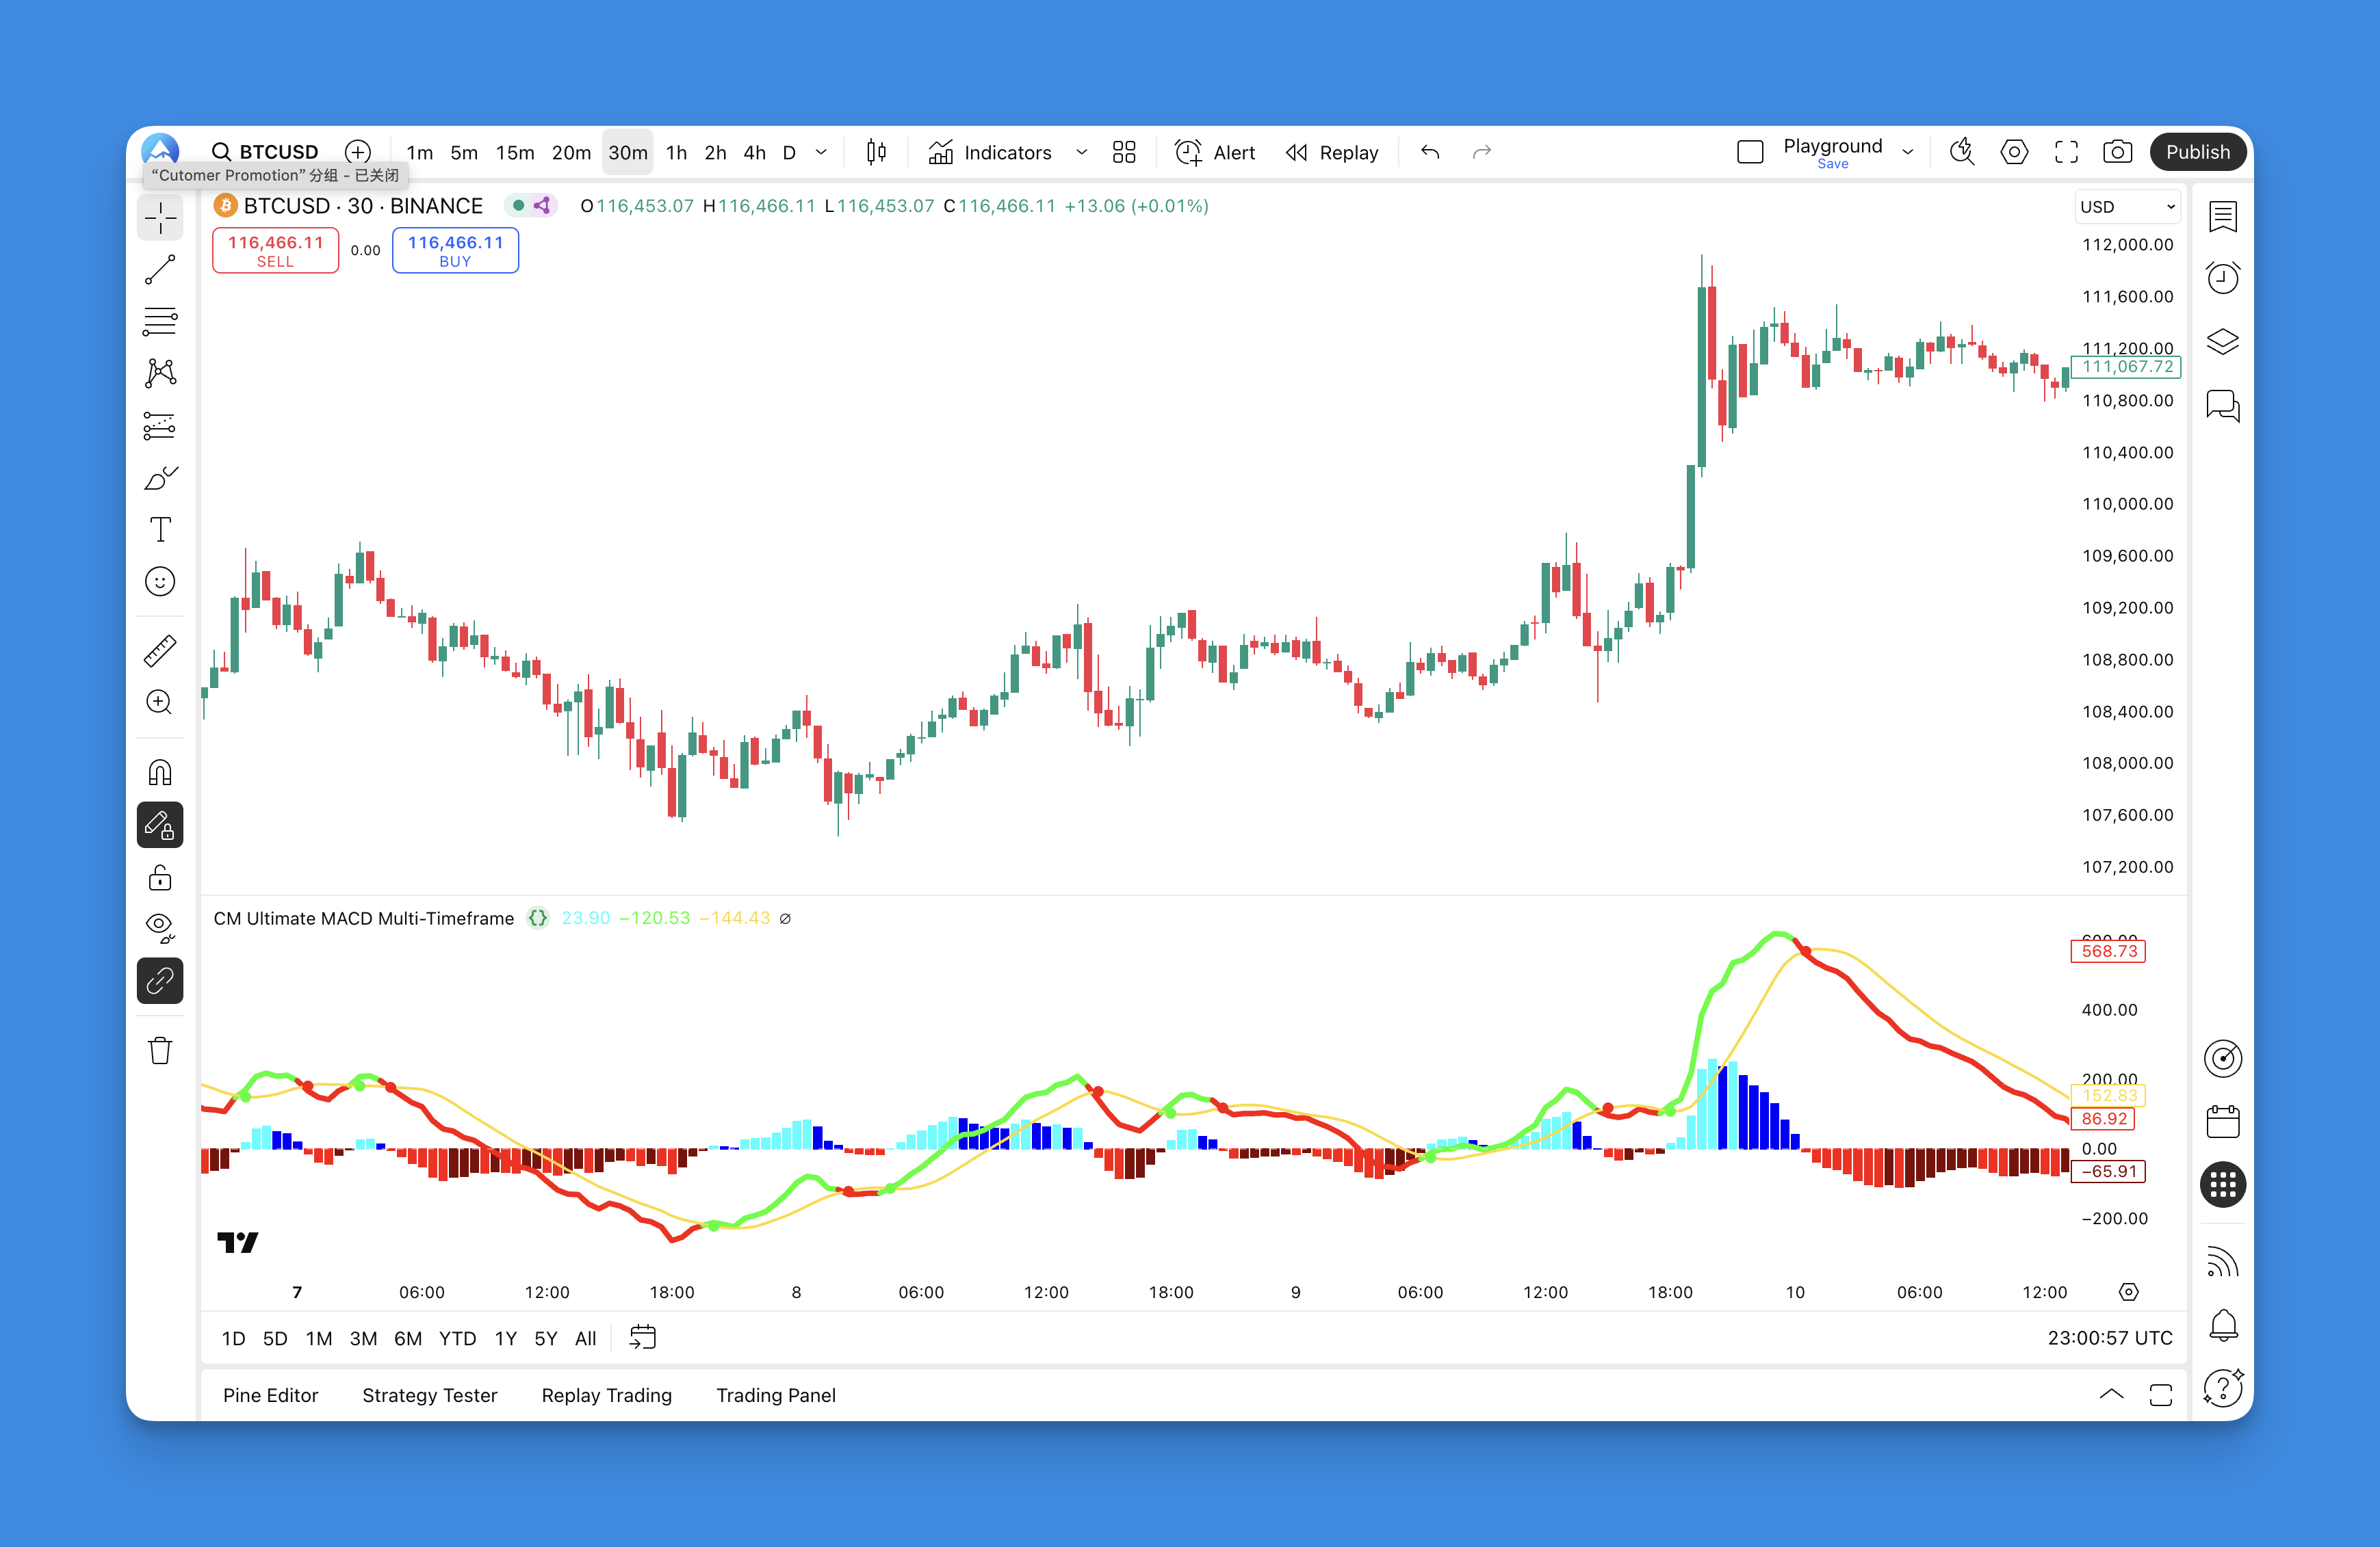
Task: Toggle stay in drawing mode
Action: pos(160,825)
